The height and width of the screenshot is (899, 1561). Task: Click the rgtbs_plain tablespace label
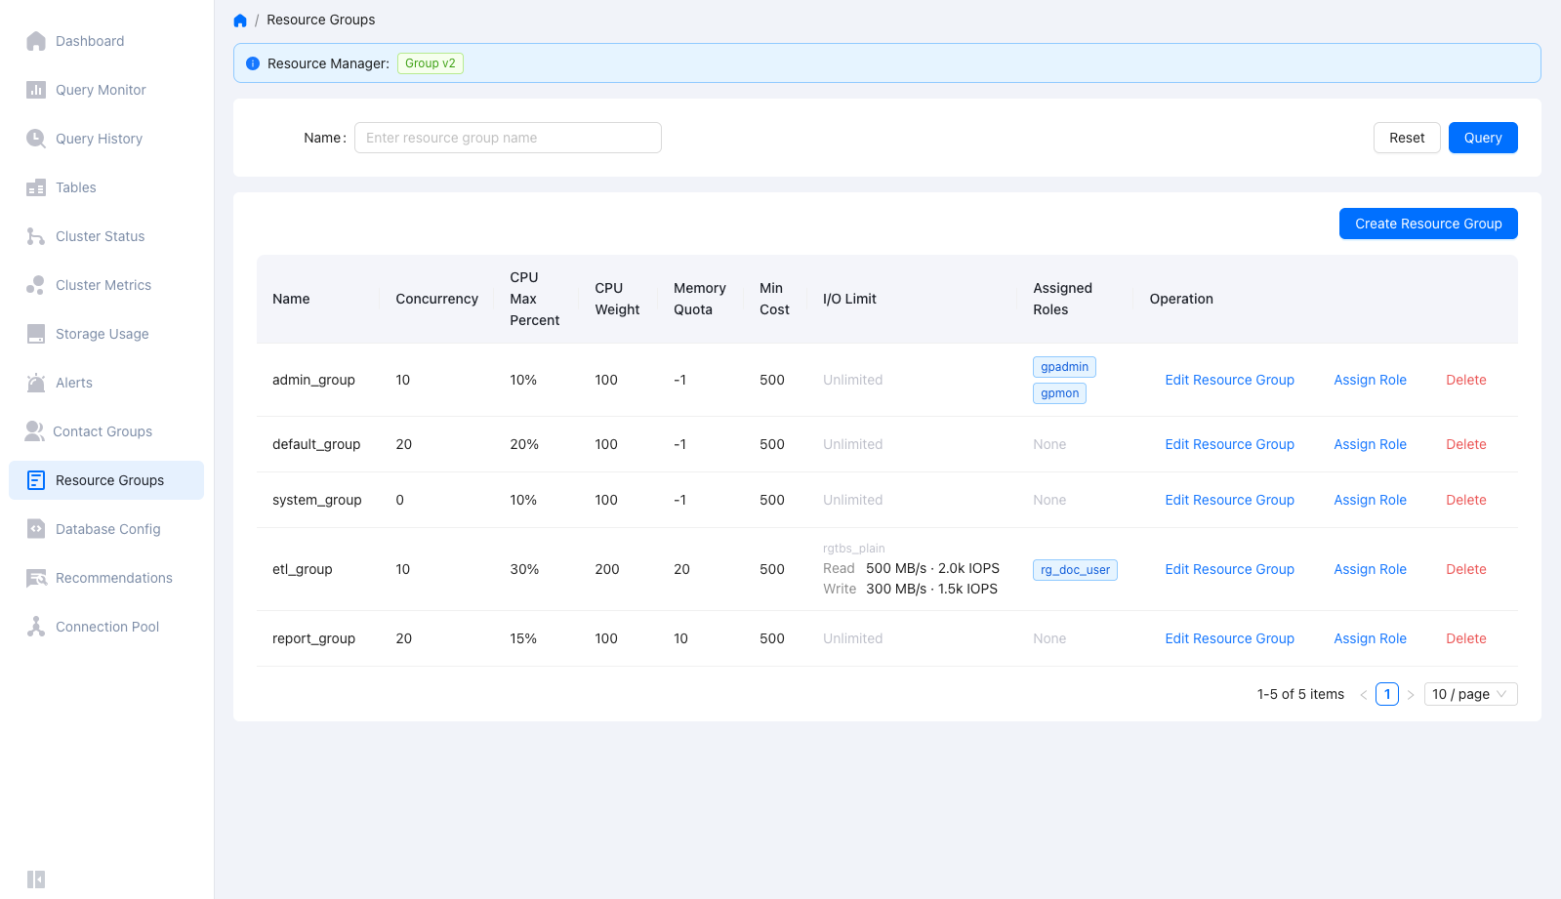tap(853, 549)
